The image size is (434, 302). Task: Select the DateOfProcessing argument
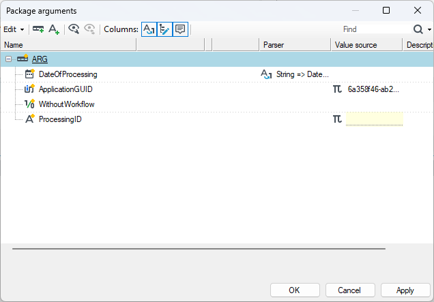click(68, 74)
